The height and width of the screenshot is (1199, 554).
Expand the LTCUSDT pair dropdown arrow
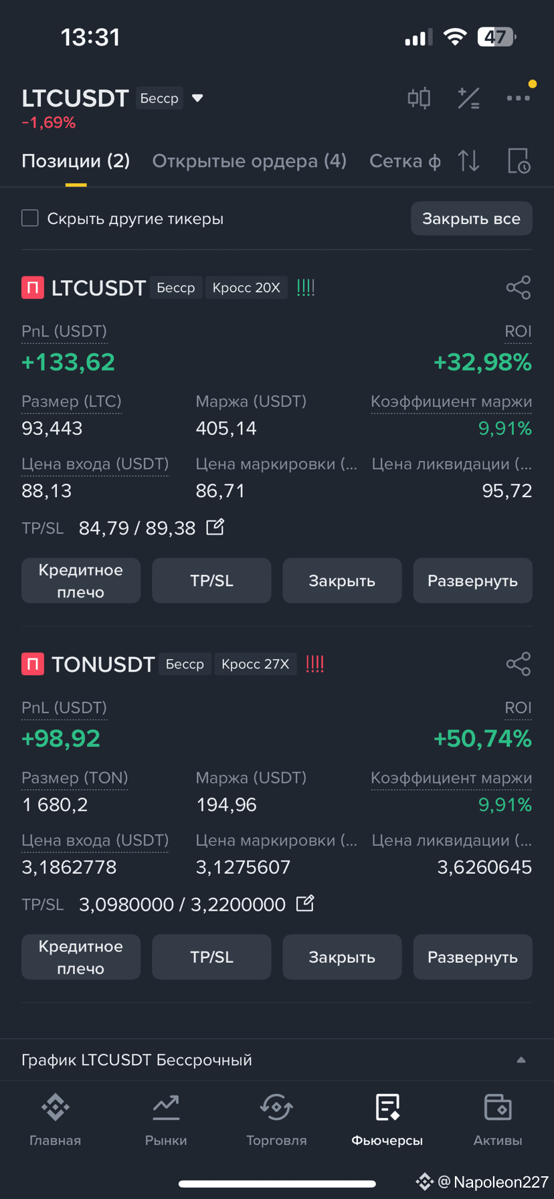[x=197, y=98]
